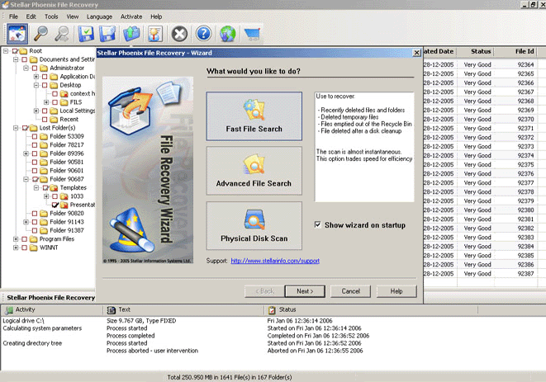Uncheck Show wizard on startup

click(x=319, y=224)
